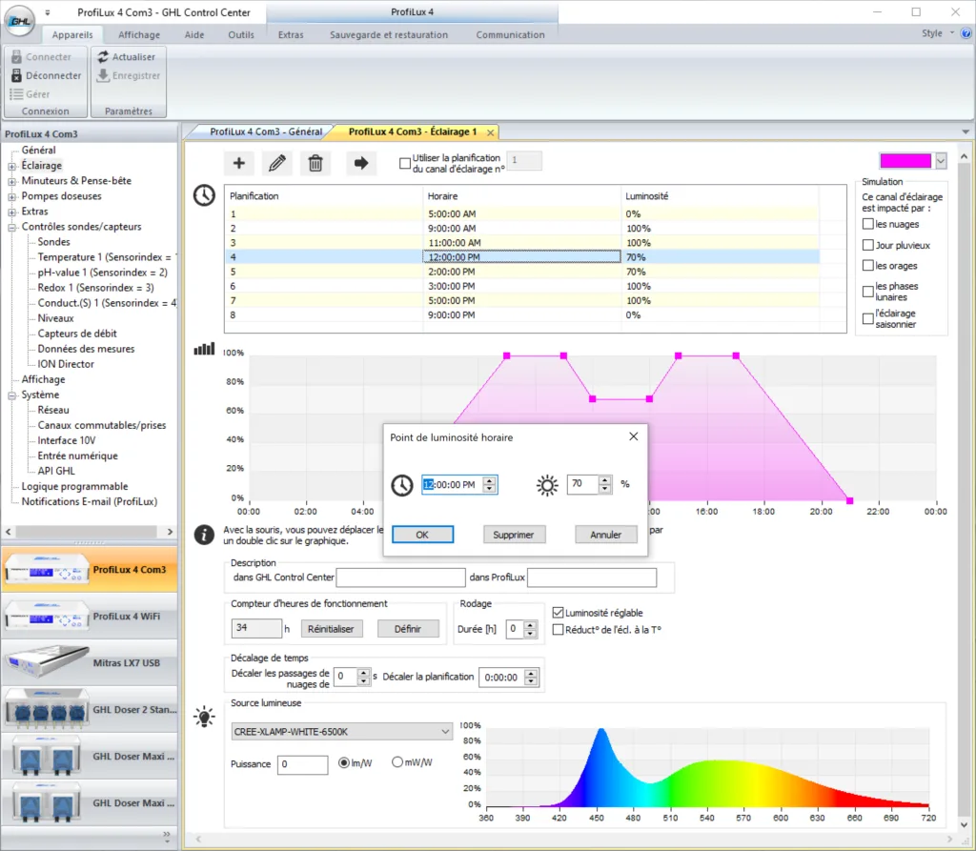Open the Aide ribbon tab
This screenshot has width=976, height=851.
click(194, 35)
